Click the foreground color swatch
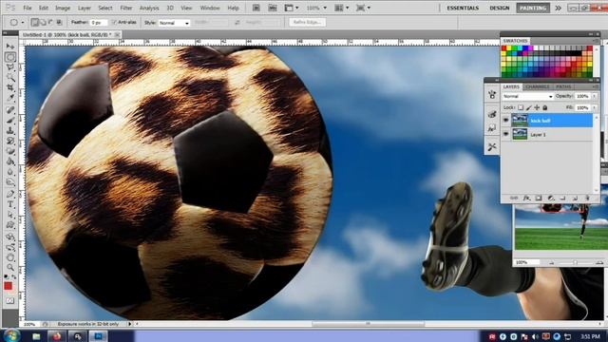Image resolution: width=608 pixels, height=342 pixels. pos(9,286)
